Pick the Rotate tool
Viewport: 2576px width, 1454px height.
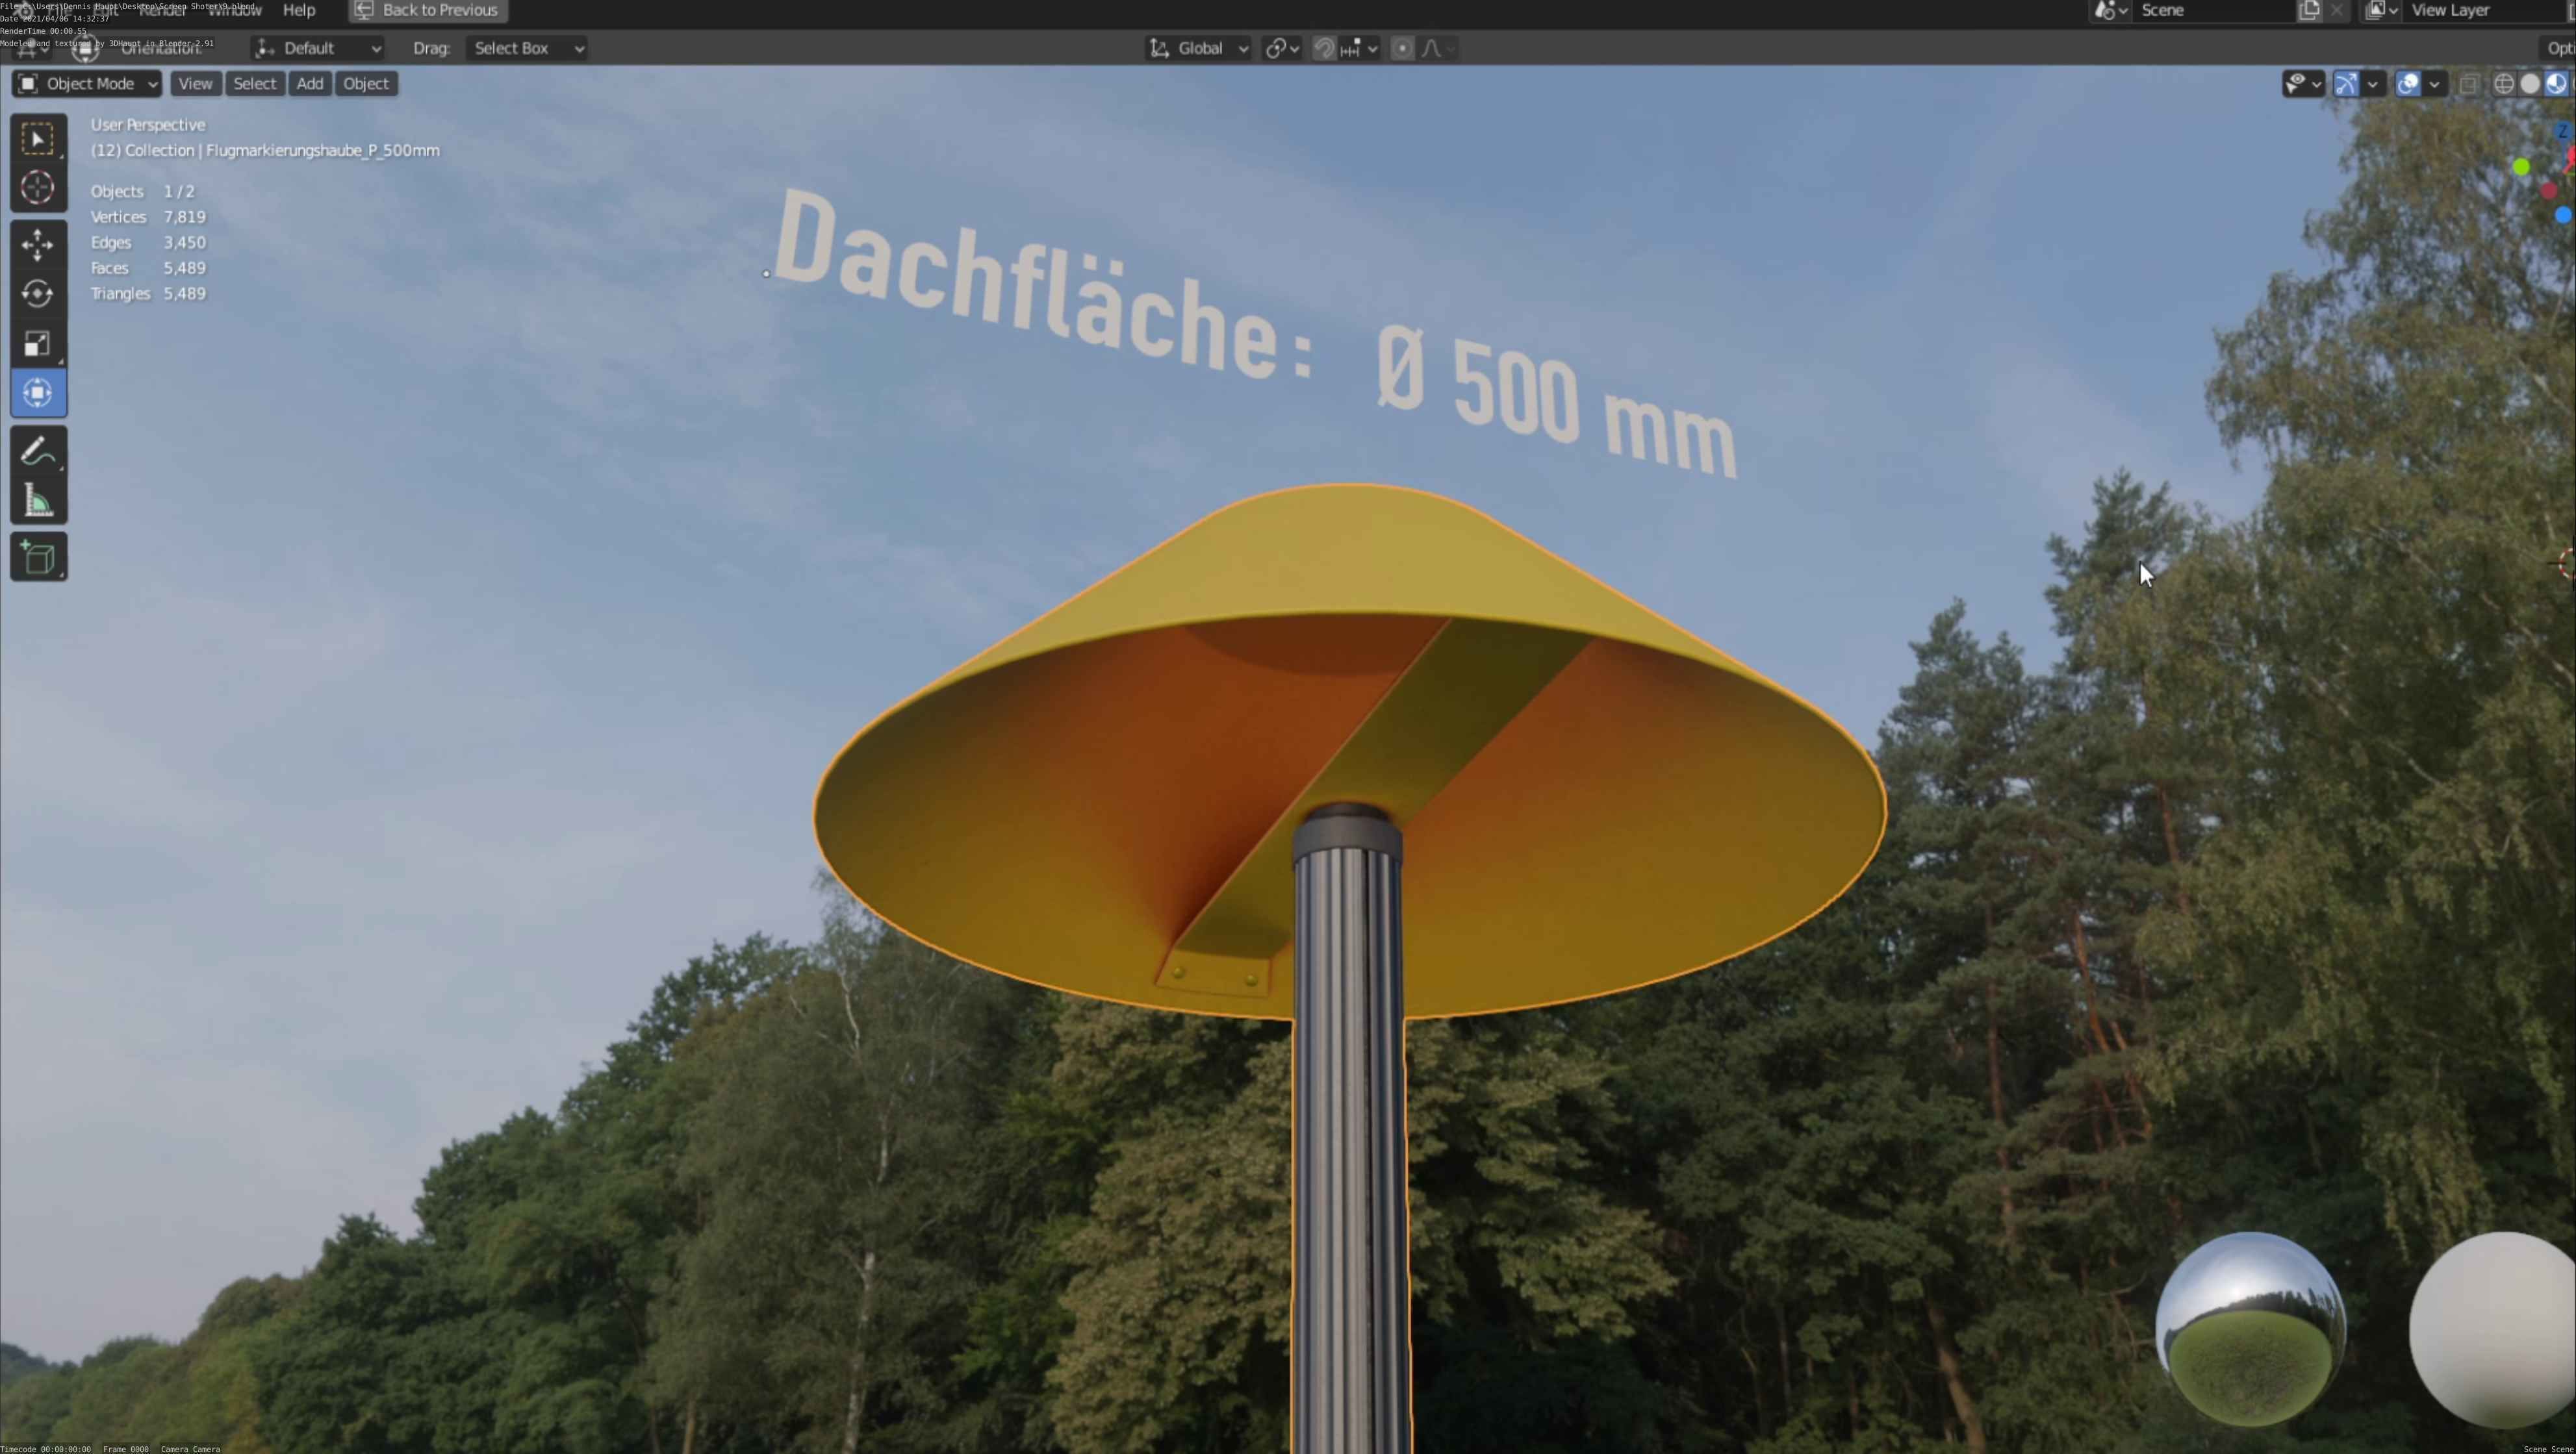tap(38, 294)
